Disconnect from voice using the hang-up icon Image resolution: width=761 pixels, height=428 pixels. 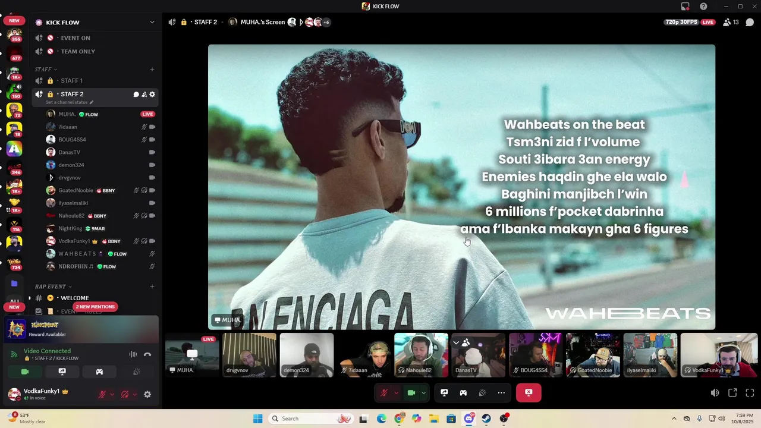tap(147, 354)
